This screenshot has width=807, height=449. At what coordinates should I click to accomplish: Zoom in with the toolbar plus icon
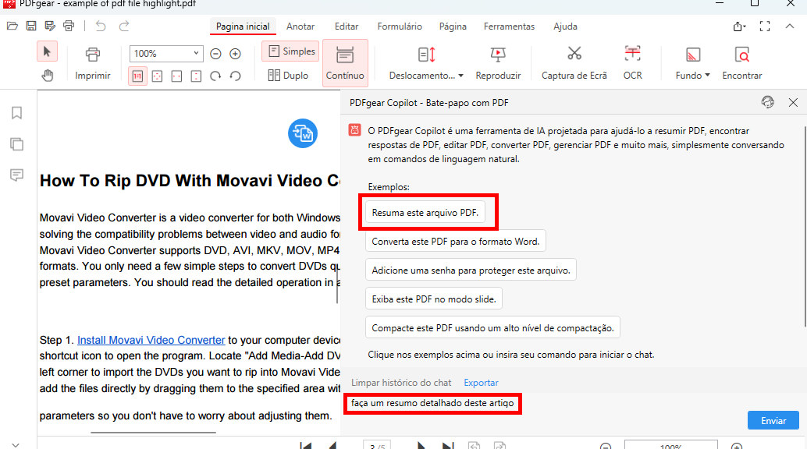tap(235, 54)
